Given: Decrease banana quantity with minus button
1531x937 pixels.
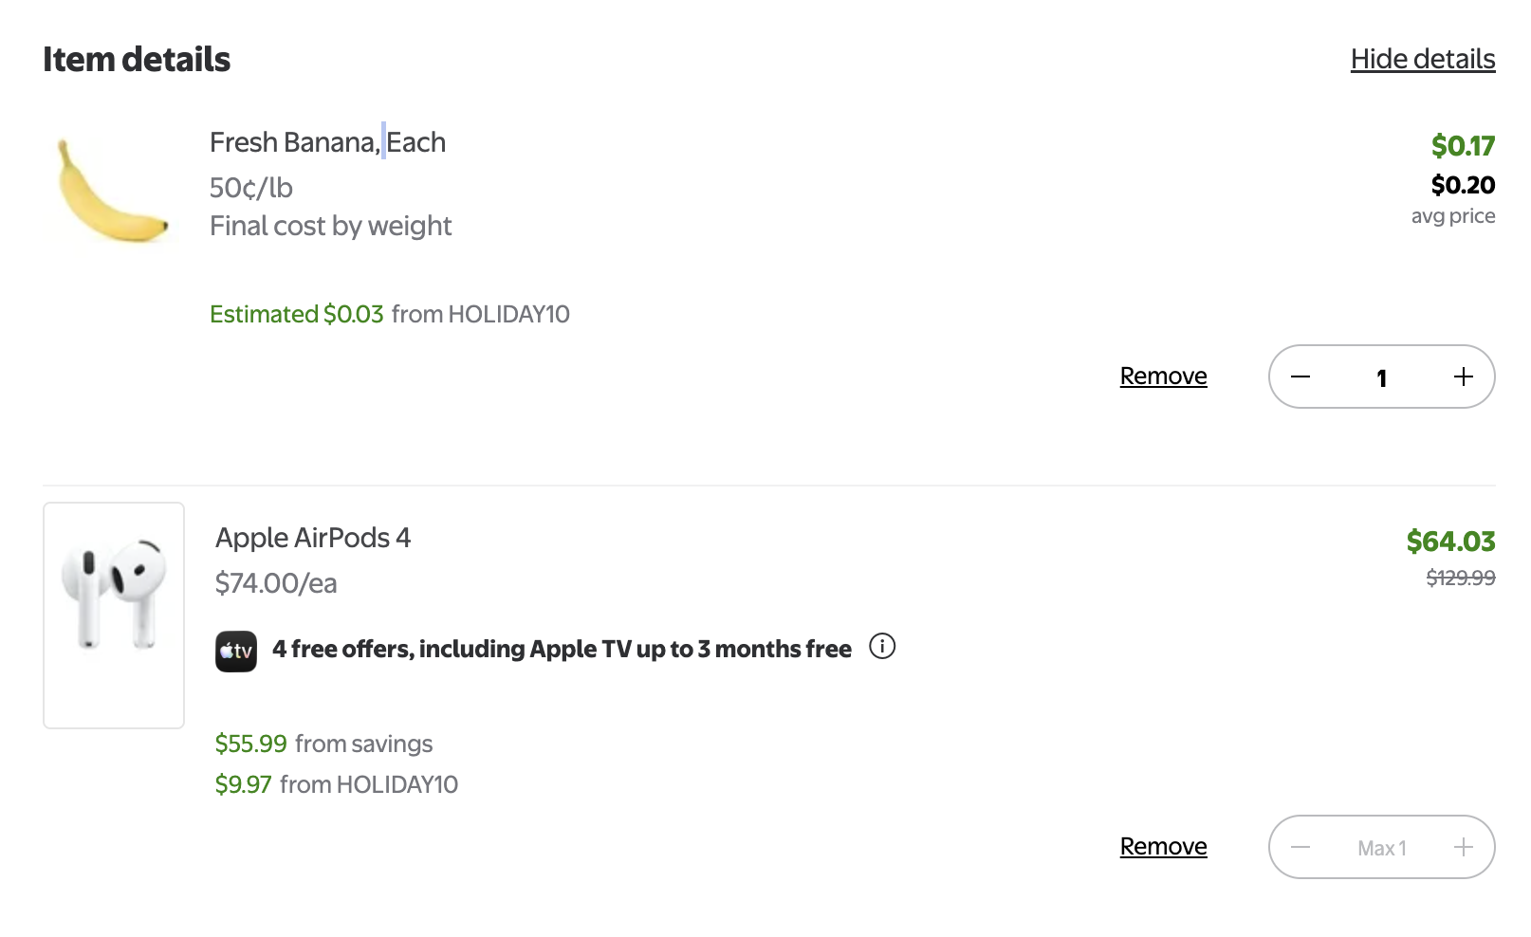Looking at the screenshot, I should [x=1300, y=377].
